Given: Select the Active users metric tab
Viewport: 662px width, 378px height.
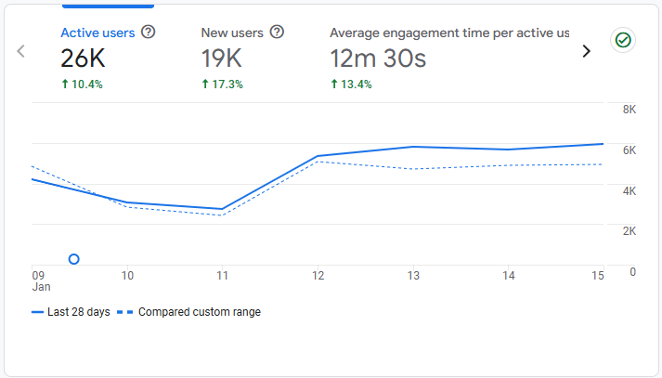Looking at the screenshot, I should (97, 33).
